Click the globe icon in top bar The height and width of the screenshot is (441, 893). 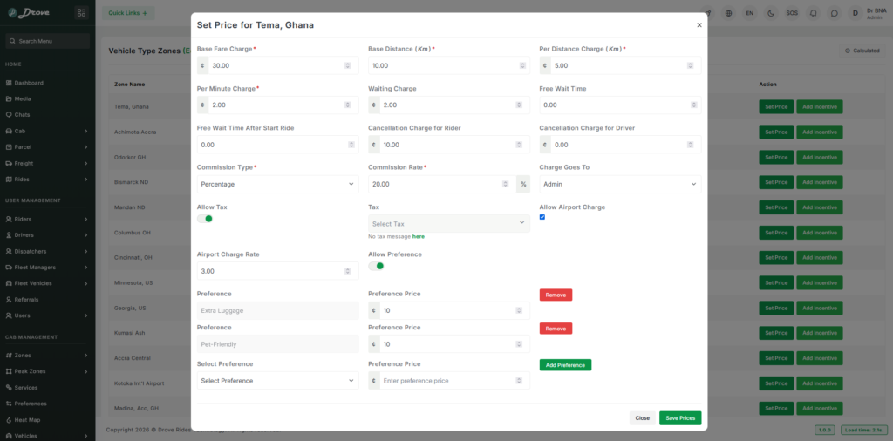(728, 13)
